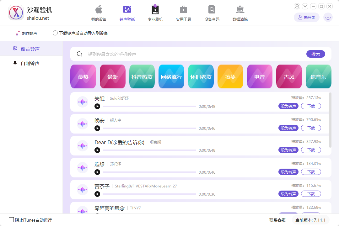Select the 搞笑 category tile
Screen dimensions: 339x226
pyautogui.click(x=230, y=76)
